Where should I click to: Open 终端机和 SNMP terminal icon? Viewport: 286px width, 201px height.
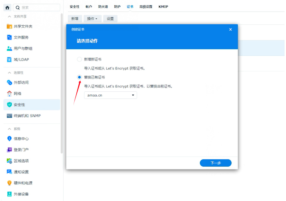coord(9,116)
